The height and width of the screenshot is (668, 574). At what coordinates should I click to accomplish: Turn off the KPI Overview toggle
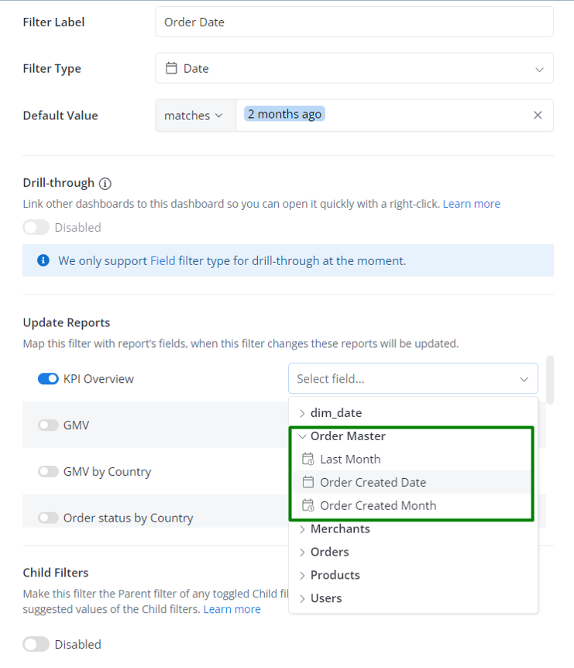[48, 379]
